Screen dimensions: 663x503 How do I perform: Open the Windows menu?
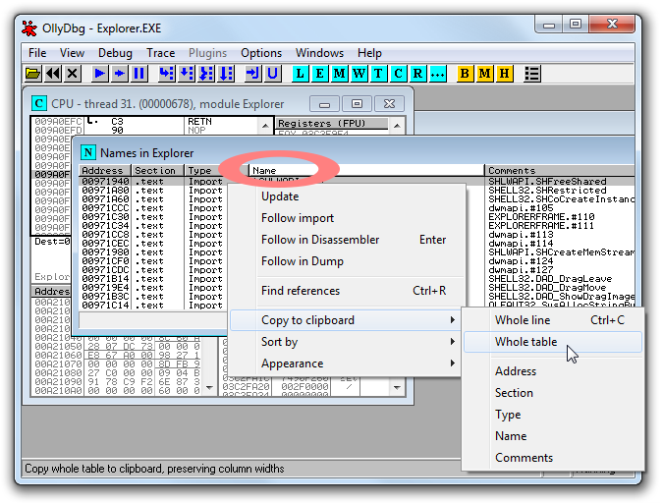point(319,53)
